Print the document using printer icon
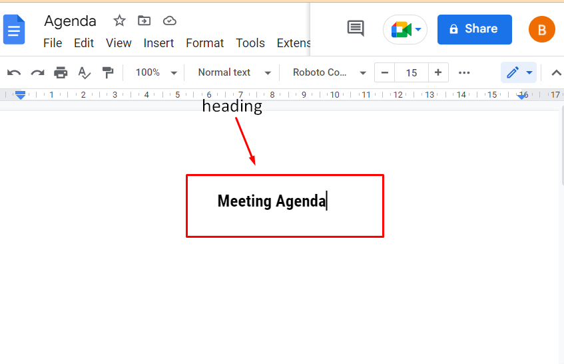This screenshot has width=564, height=364. click(x=61, y=72)
